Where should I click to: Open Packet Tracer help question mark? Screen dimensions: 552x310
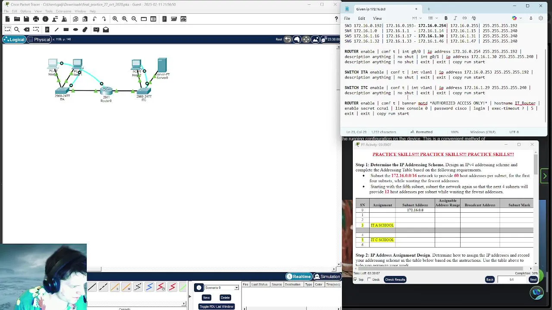(x=336, y=19)
